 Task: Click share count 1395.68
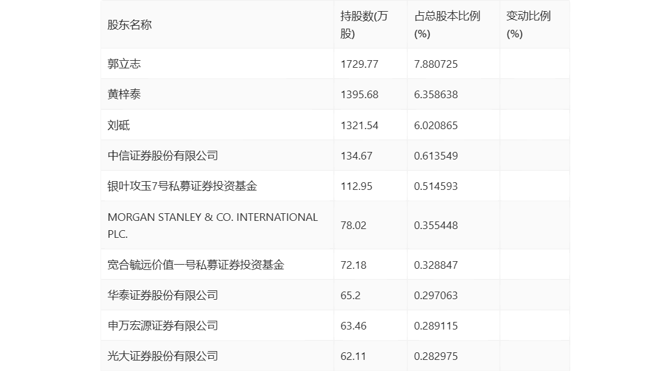point(359,95)
